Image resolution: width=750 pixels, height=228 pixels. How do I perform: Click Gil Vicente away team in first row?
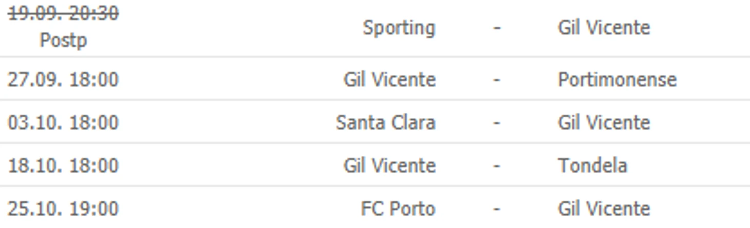coord(604,27)
